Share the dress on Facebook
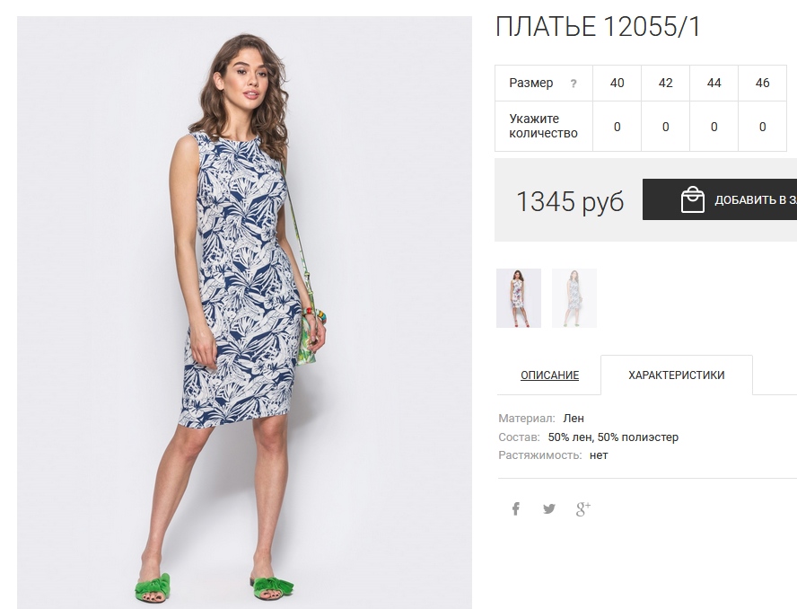The image size is (797, 609). tap(515, 508)
